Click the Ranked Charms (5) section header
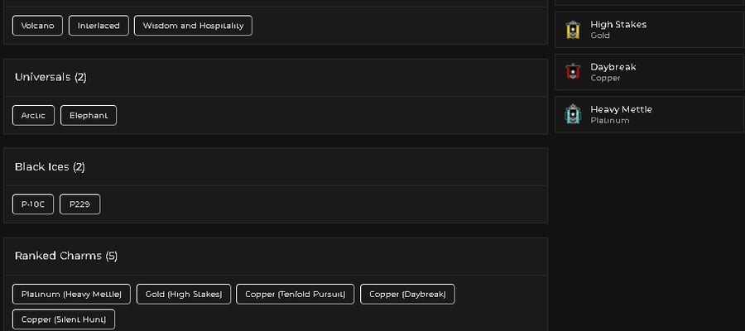745x331 pixels. [x=276, y=256]
